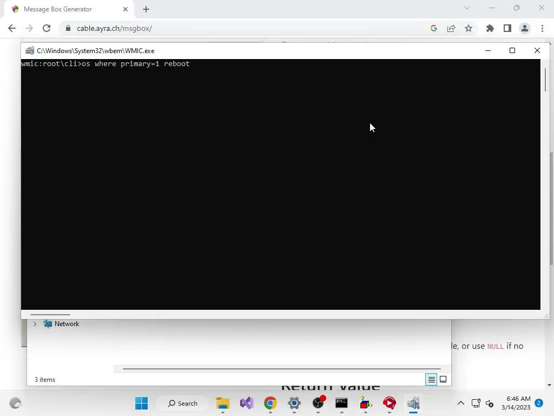
Task: Click the address bar URL cable.ayra.ch/msgbox/
Action: click(x=114, y=28)
